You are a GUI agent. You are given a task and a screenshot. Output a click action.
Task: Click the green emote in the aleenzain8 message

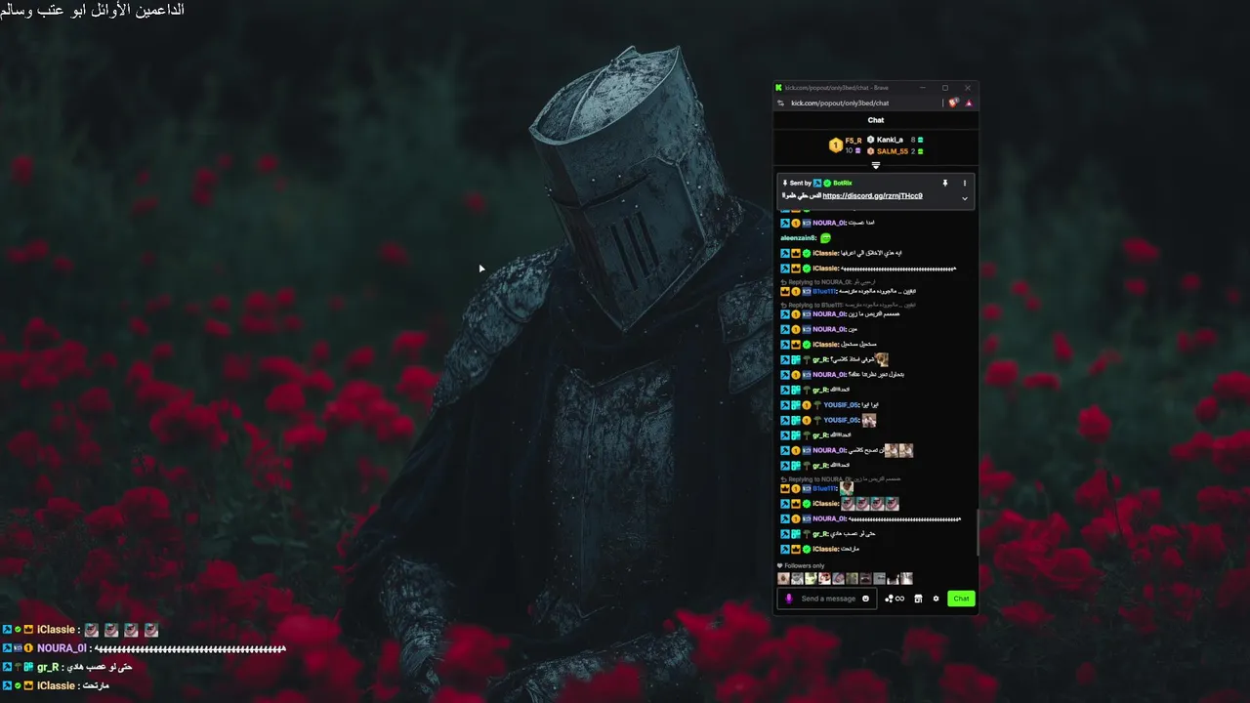(x=825, y=238)
